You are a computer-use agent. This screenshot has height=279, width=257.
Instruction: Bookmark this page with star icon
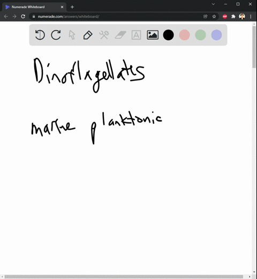[214, 17]
